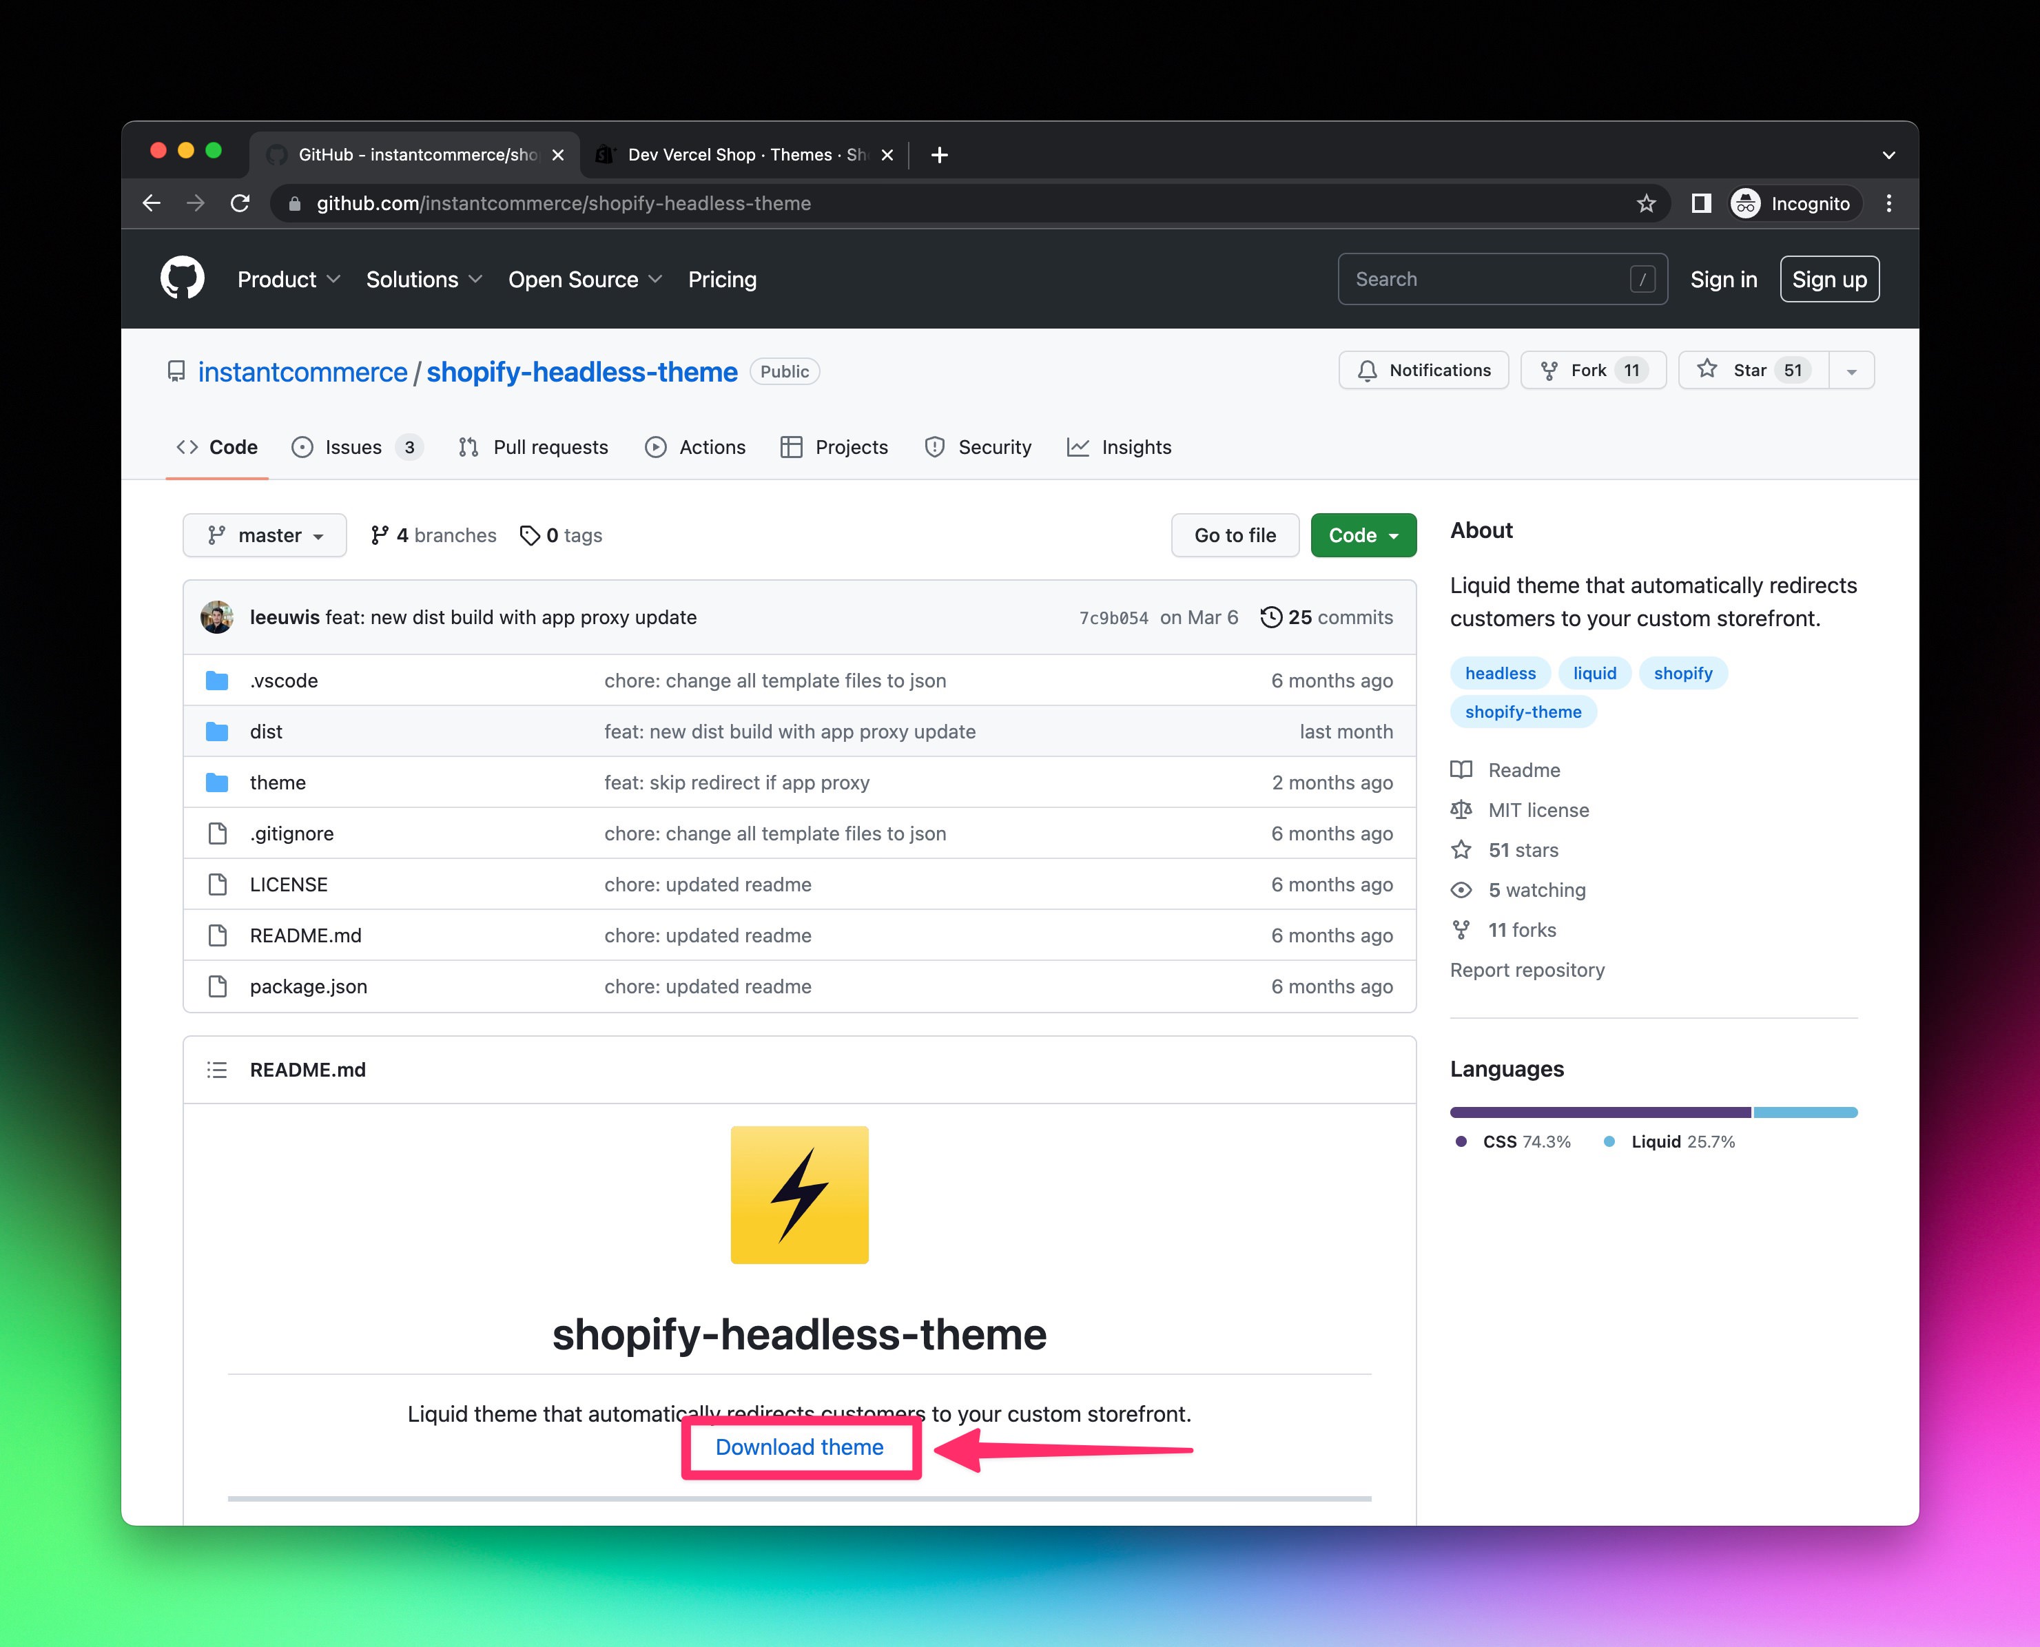
Task: Click the shopify-theme topic tag
Action: tap(1523, 712)
